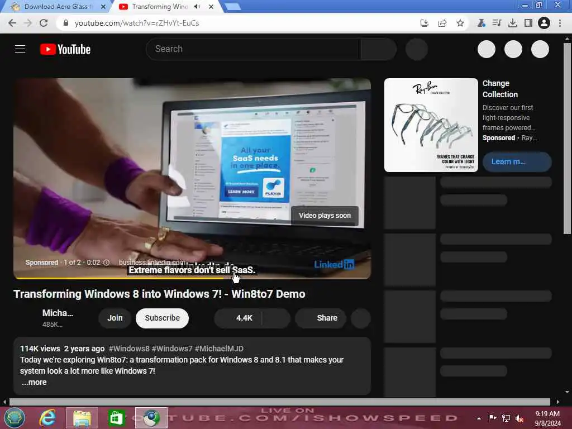This screenshot has height=429, width=572.
Task: Click the video player ad area
Action: point(192,178)
